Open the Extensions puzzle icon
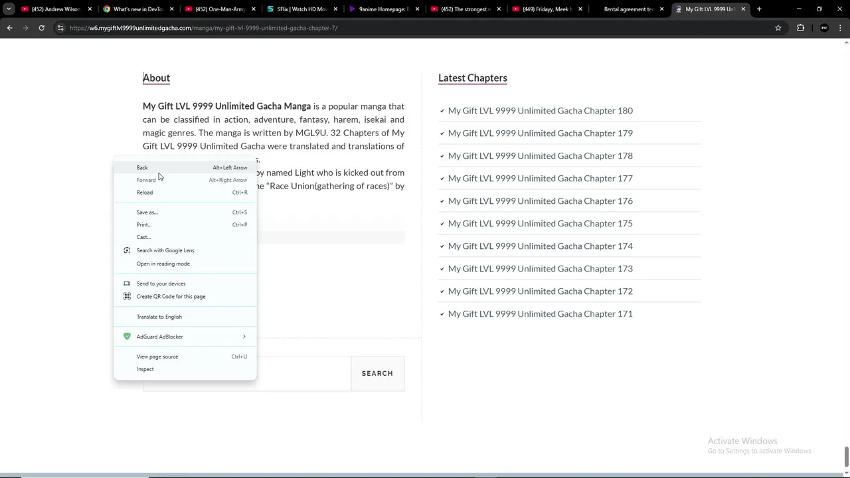Image resolution: width=850 pixels, height=478 pixels. [x=800, y=28]
